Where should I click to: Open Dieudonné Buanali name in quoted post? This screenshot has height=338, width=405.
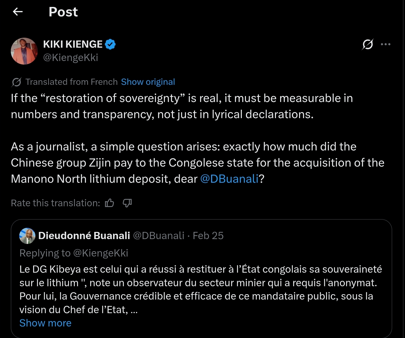pos(84,235)
